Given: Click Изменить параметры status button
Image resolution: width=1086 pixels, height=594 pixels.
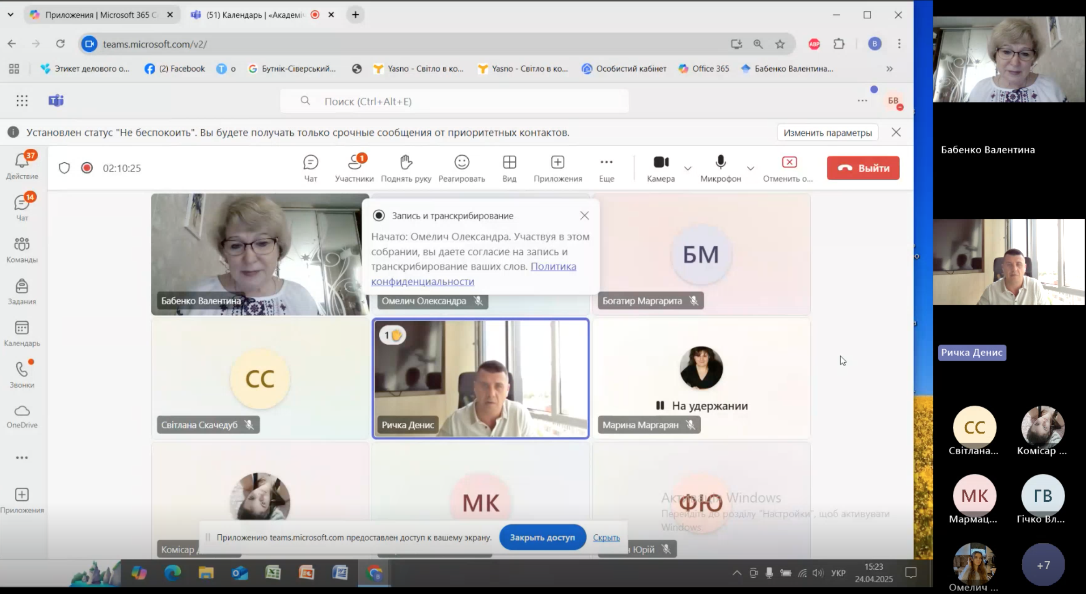Looking at the screenshot, I should point(827,132).
